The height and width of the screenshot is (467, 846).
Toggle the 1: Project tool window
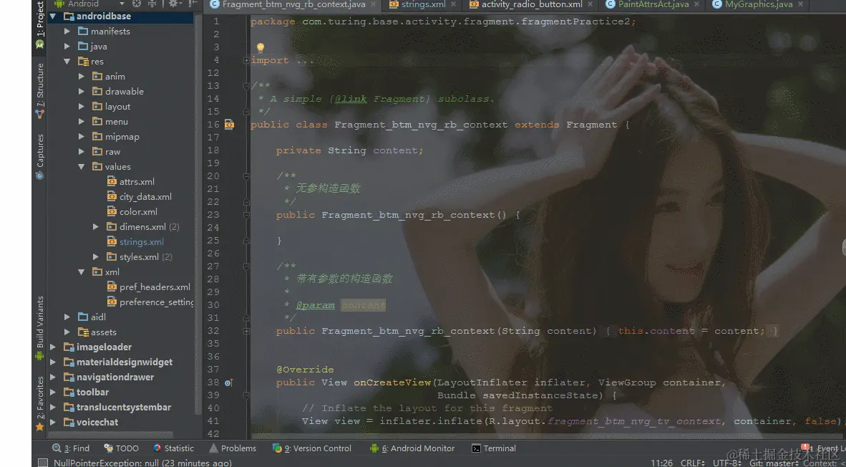click(39, 24)
